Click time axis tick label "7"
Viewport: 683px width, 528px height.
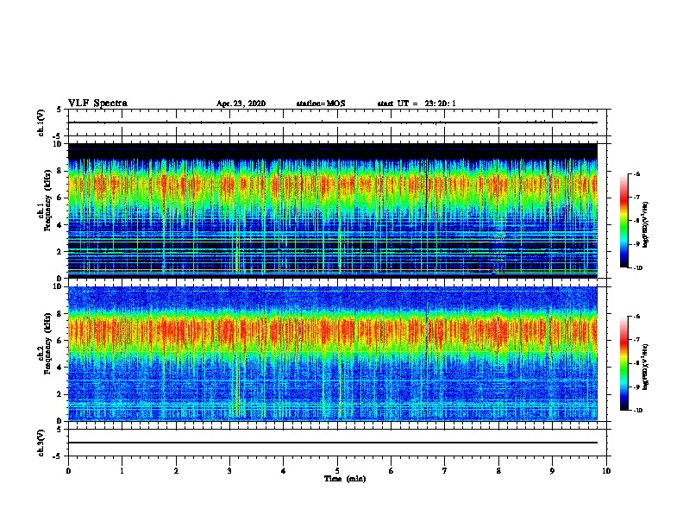point(445,471)
